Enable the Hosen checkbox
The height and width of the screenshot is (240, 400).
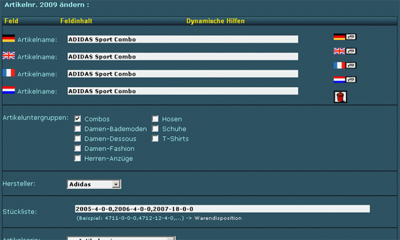(155, 118)
